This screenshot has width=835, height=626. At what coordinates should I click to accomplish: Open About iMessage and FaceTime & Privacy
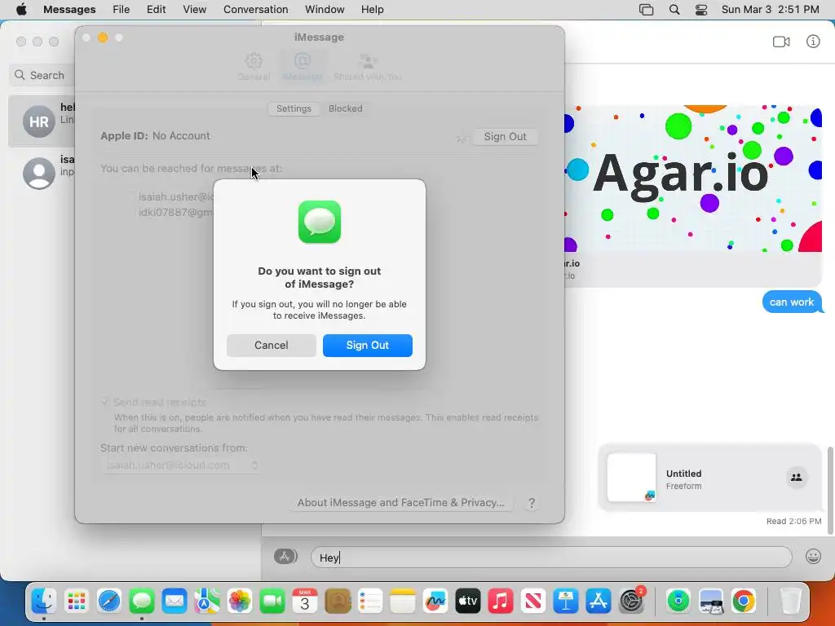click(x=401, y=502)
